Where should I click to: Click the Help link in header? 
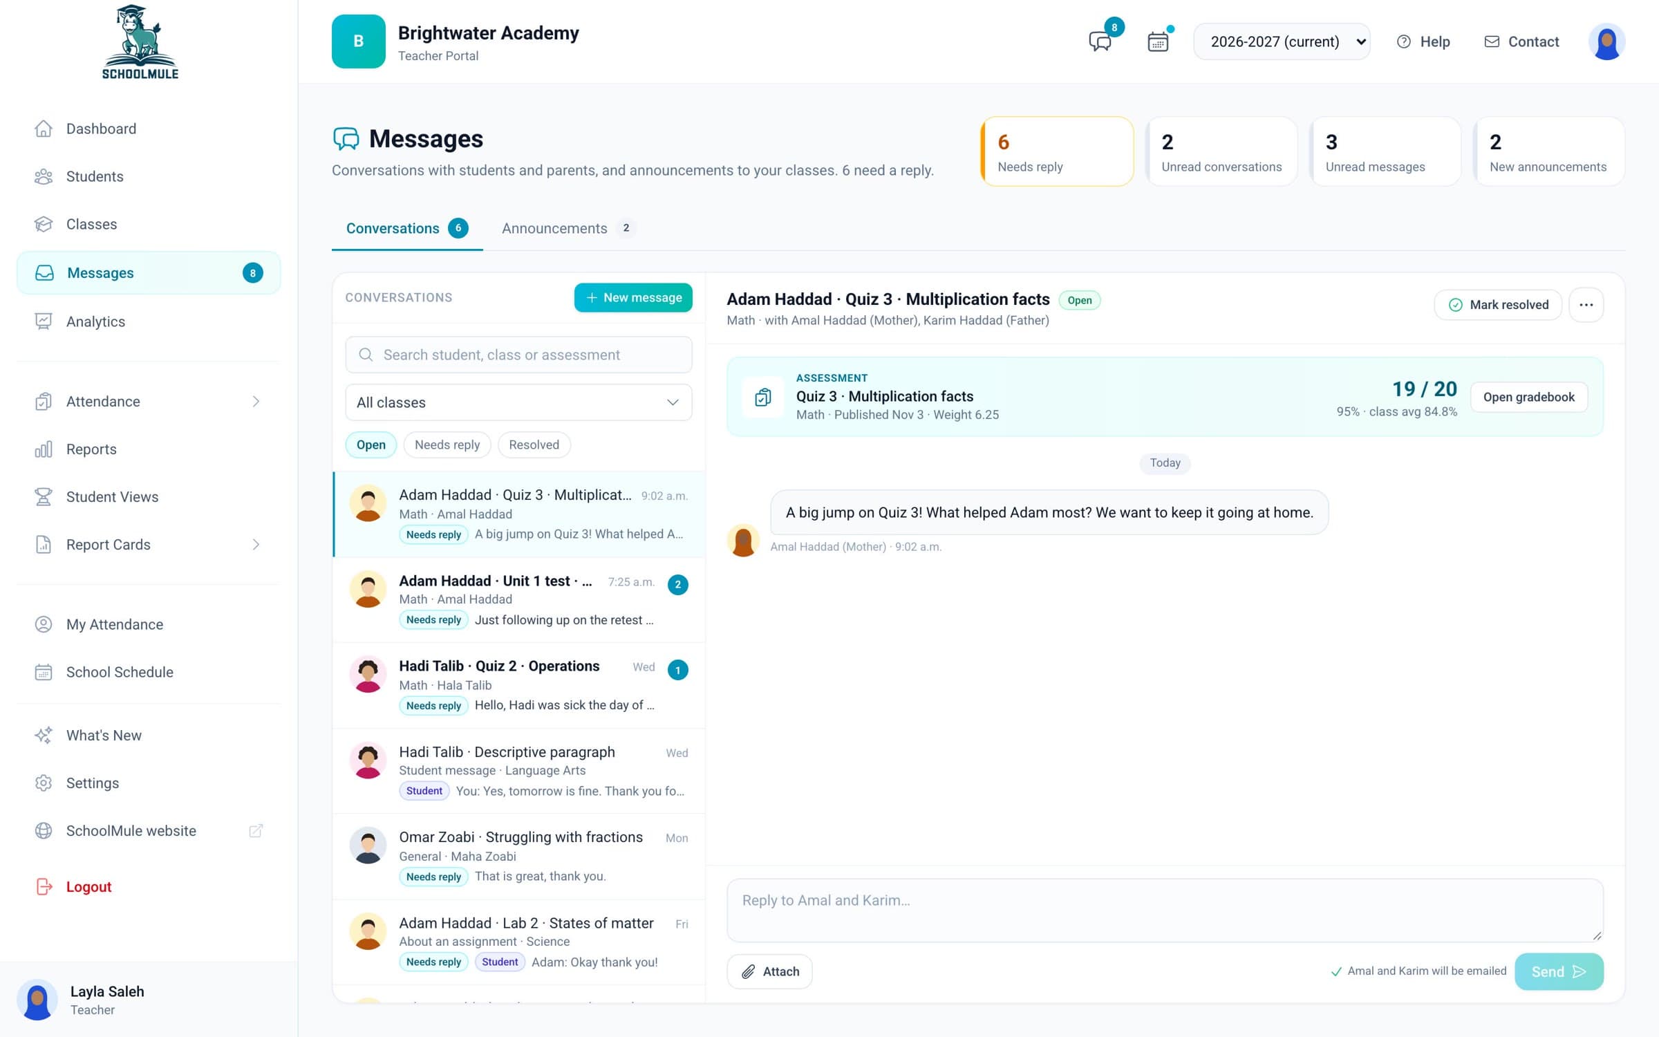coord(1423,41)
